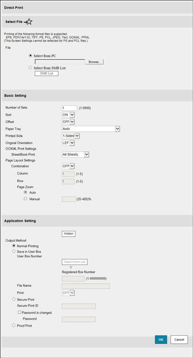Open the Sort dropdown
The image size is (193, 358).
(x=68, y=115)
